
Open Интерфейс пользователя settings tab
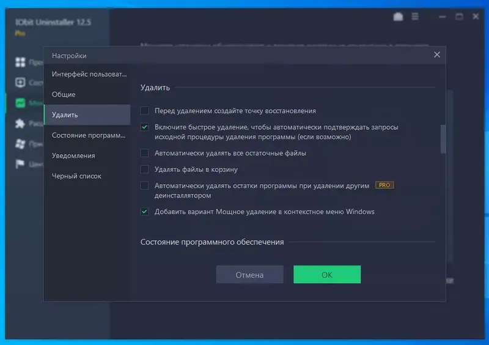pos(87,74)
